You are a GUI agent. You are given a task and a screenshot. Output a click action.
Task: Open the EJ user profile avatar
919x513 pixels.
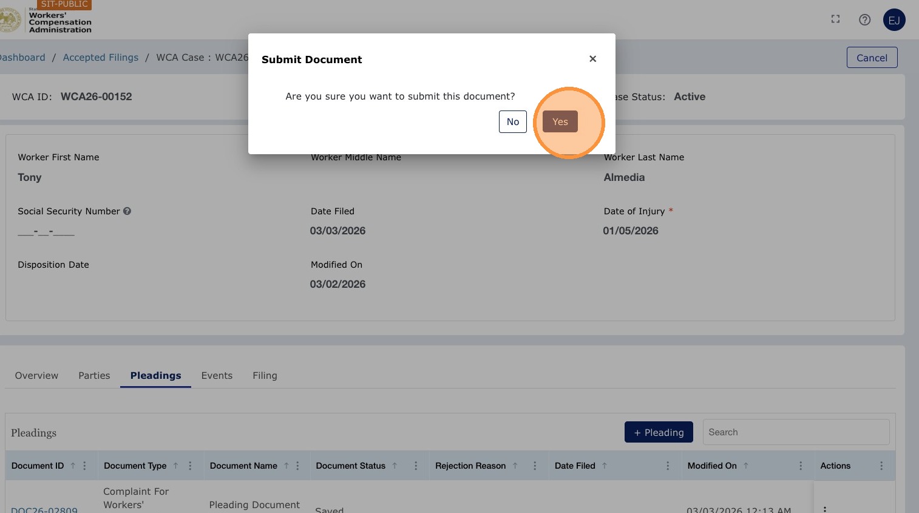pyautogui.click(x=894, y=20)
